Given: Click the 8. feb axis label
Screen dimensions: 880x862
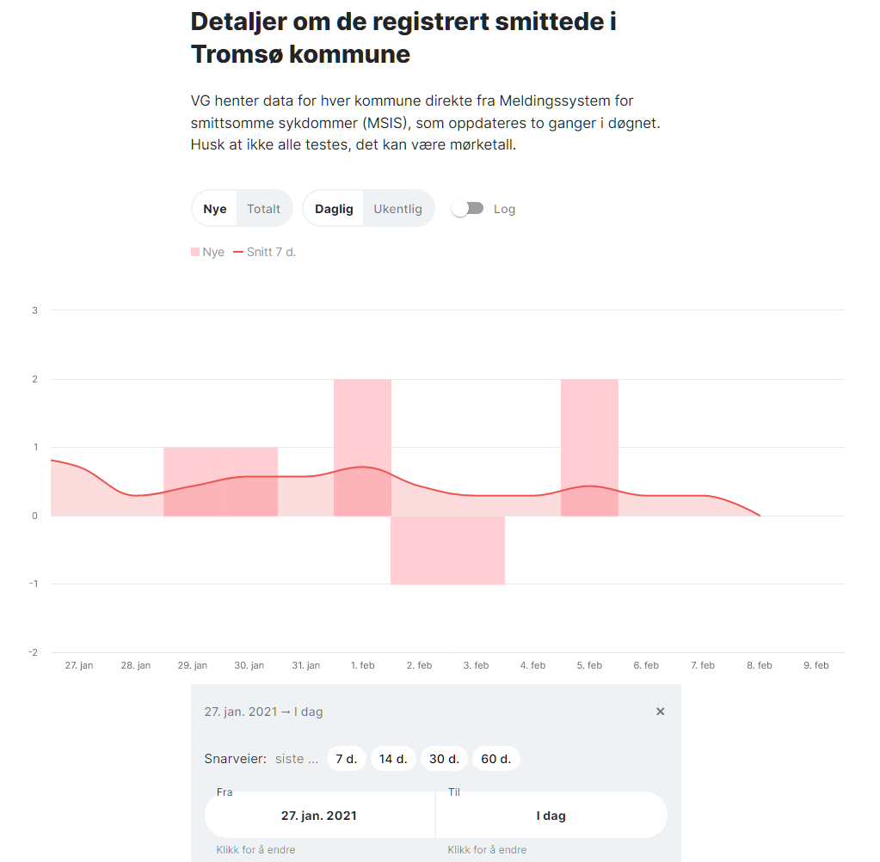Looking at the screenshot, I should pyautogui.click(x=760, y=665).
